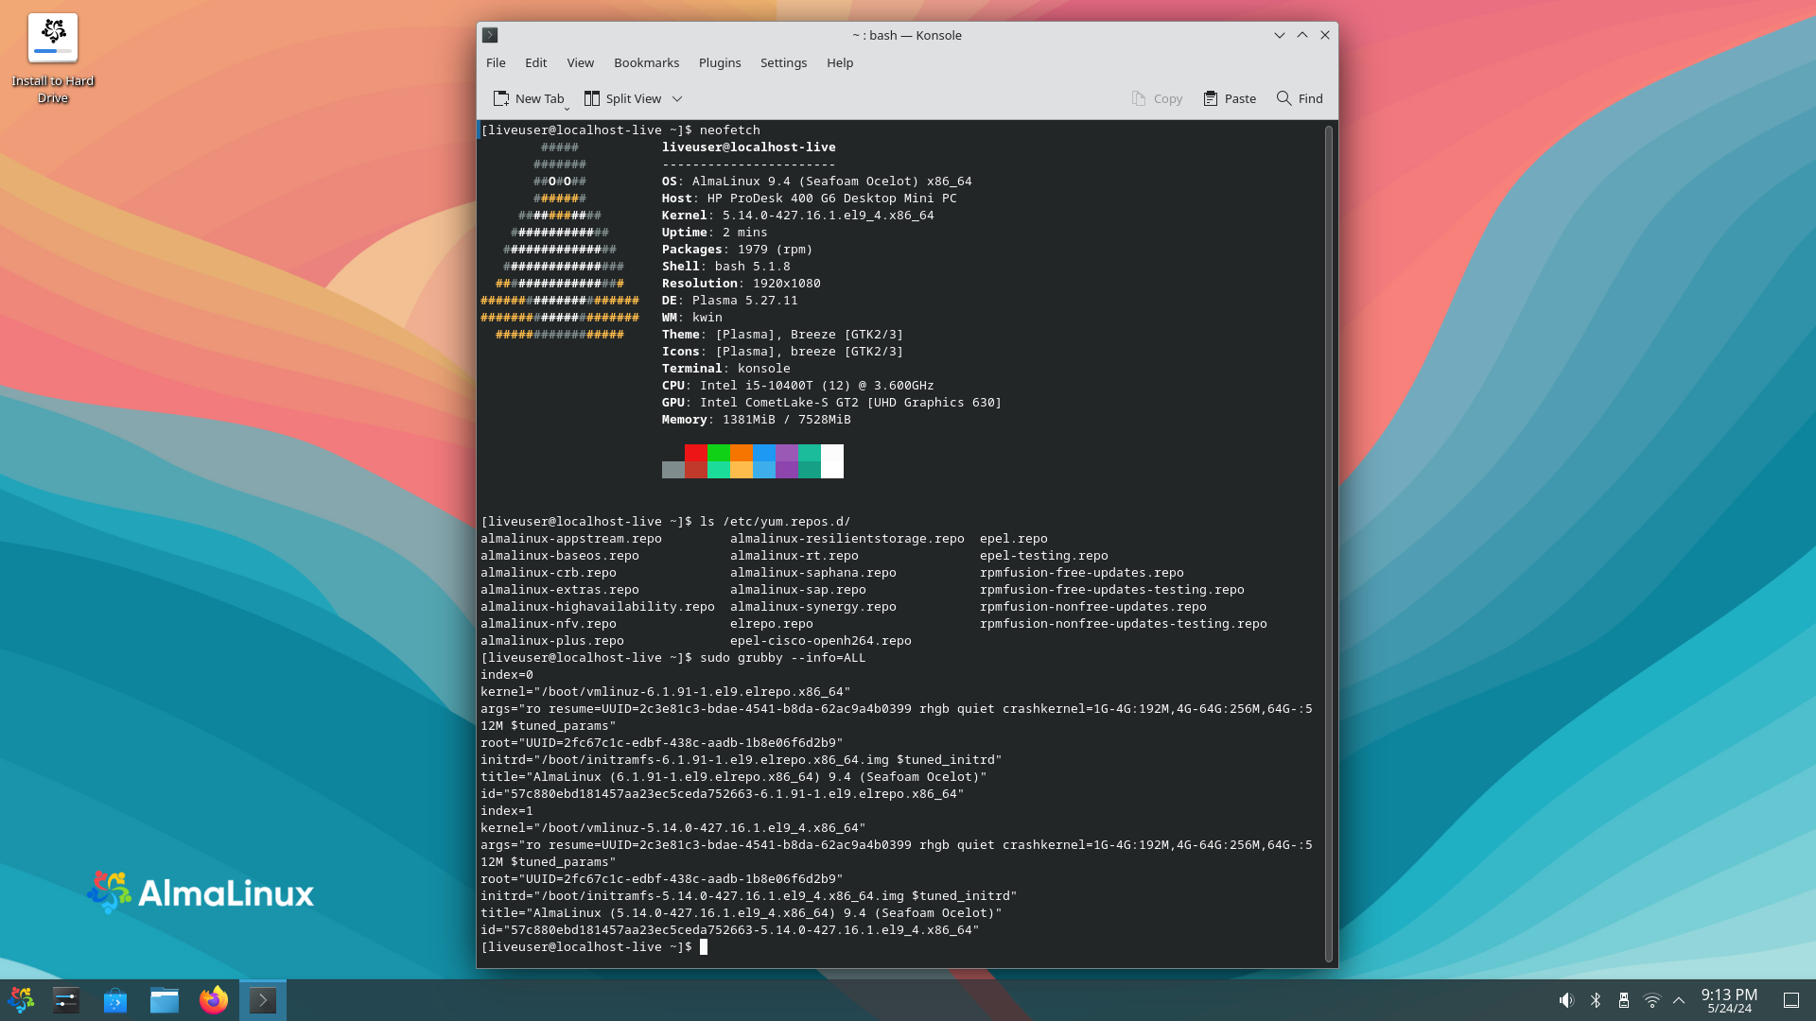Open the AlmaLinux application launcher
The height and width of the screenshot is (1021, 1816).
click(x=21, y=1000)
